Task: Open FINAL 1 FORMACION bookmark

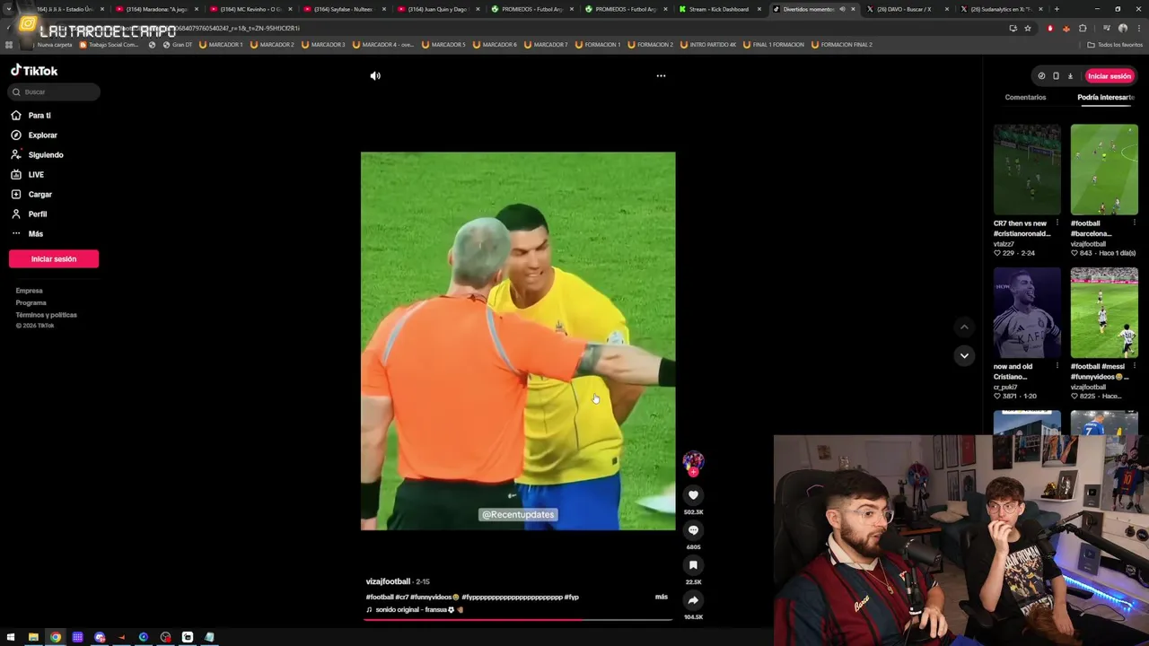Action: pyautogui.click(x=774, y=45)
